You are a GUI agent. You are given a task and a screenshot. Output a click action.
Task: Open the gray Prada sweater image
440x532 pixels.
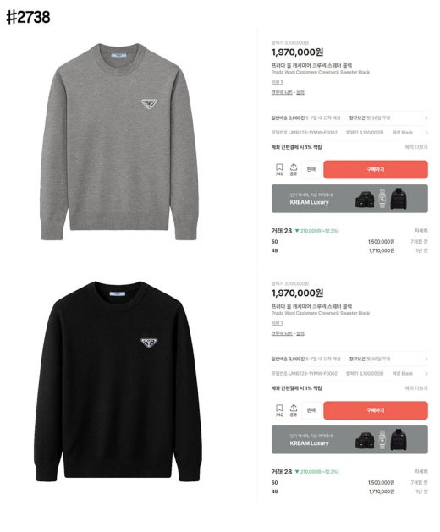118,142
